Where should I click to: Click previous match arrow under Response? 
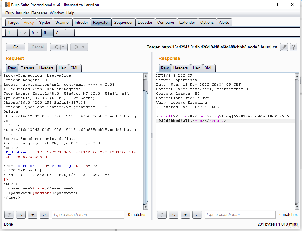[x=174, y=214]
